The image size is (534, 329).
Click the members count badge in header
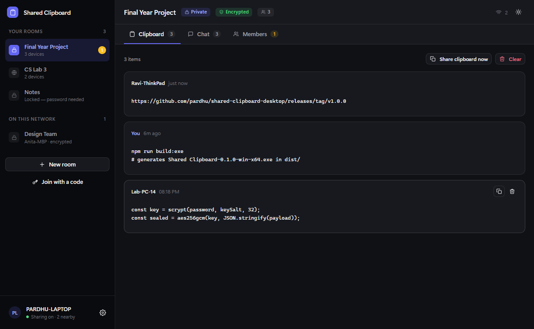pyautogui.click(x=266, y=12)
